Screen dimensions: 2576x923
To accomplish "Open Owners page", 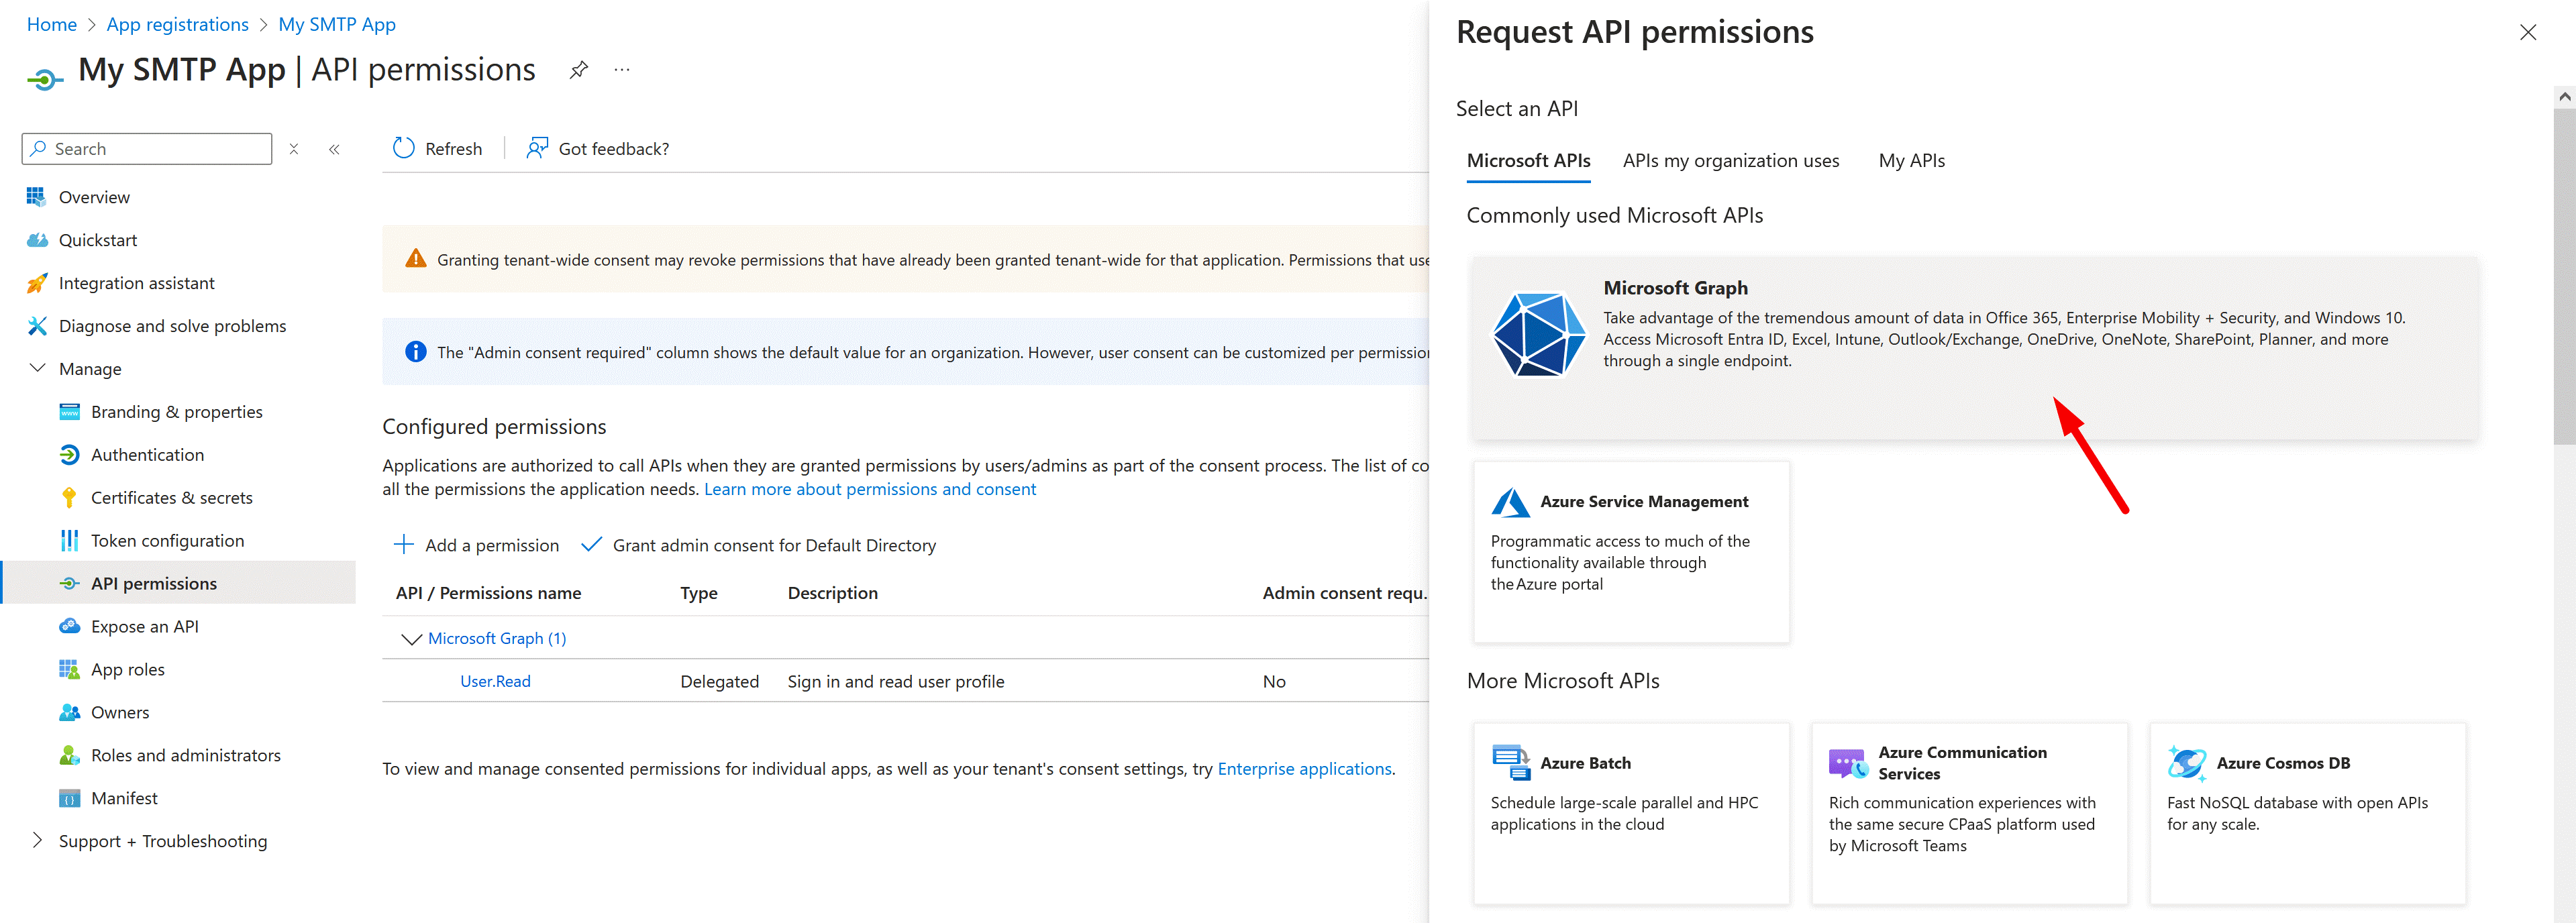I will click(119, 713).
